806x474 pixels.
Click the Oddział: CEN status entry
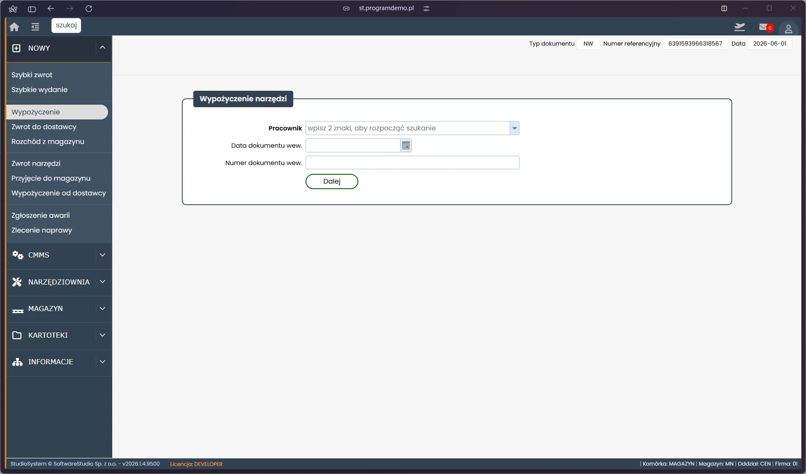tap(754, 464)
